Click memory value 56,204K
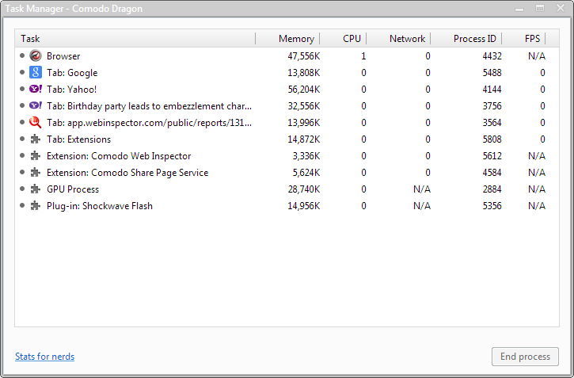 [x=303, y=89]
